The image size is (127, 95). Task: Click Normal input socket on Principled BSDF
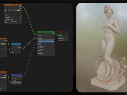[x=37, y=43]
